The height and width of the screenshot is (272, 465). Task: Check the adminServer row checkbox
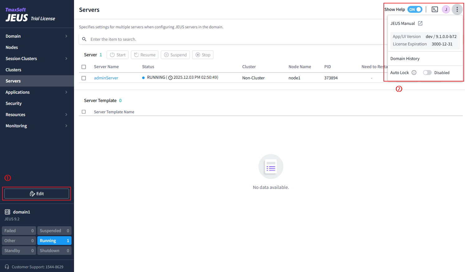(x=84, y=78)
